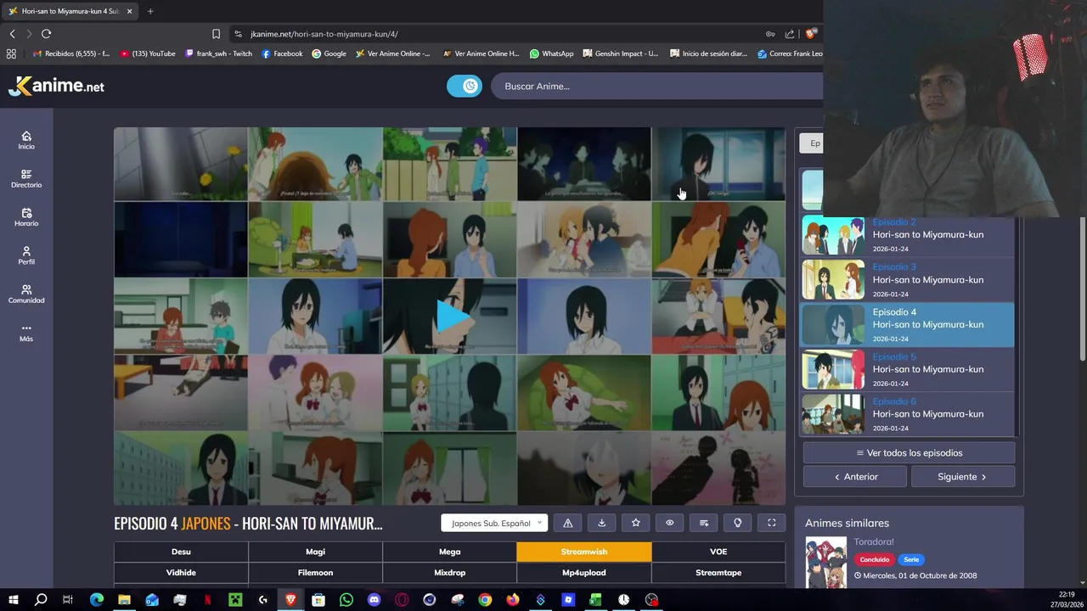This screenshot has width=1087, height=611.
Task: Open the browser apps grid icon
Action: pos(11,53)
